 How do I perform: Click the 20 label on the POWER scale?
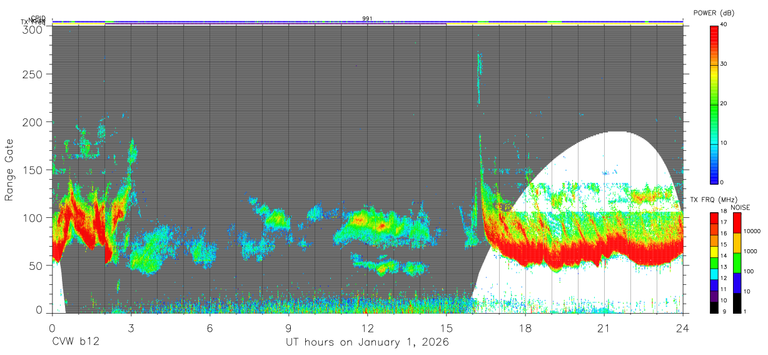pyautogui.click(x=723, y=103)
